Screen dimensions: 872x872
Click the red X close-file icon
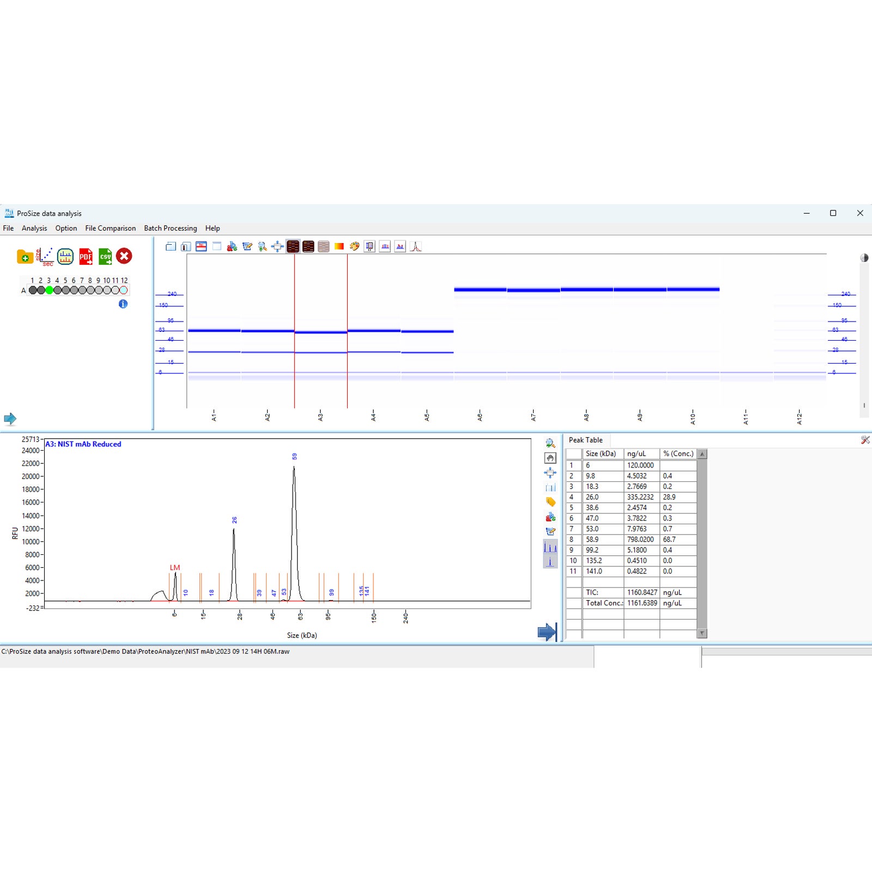[x=124, y=256]
